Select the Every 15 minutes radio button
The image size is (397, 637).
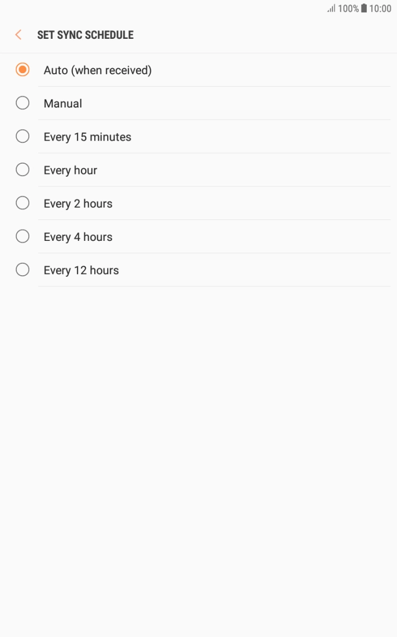click(x=22, y=136)
